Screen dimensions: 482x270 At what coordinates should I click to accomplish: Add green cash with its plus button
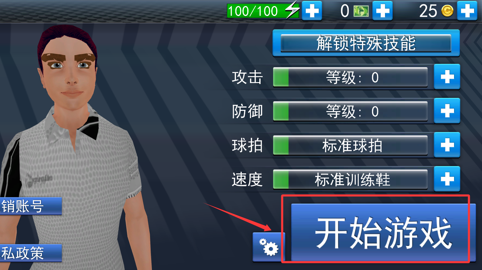382,11
